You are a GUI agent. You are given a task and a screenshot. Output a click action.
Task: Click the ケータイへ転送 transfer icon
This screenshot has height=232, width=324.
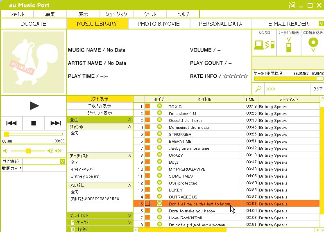[x=289, y=45]
